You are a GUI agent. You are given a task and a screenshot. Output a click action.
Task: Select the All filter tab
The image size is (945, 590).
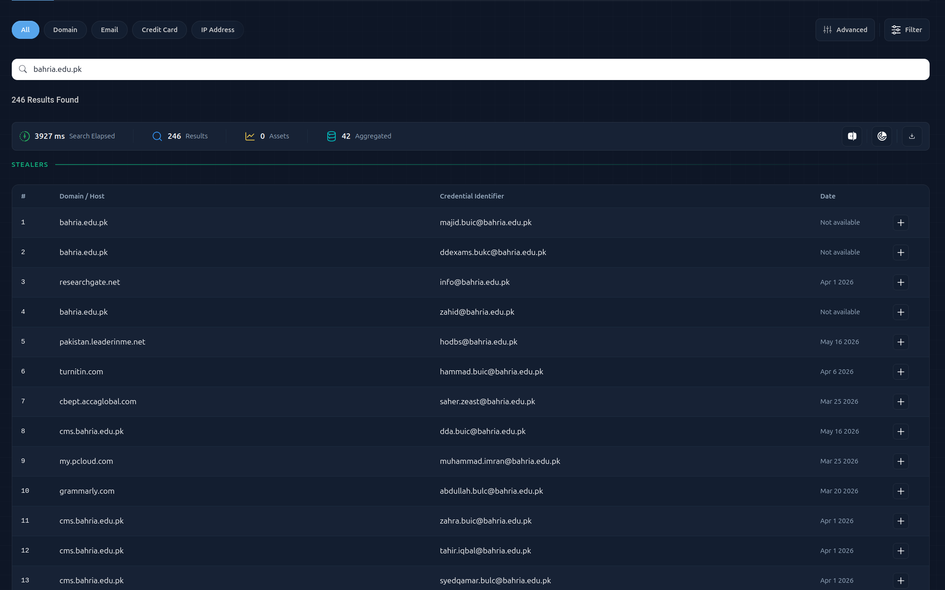click(x=25, y=30)
